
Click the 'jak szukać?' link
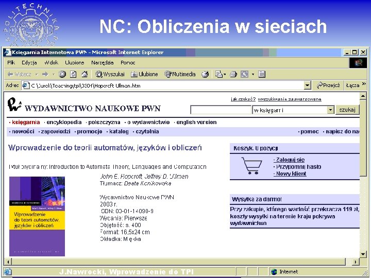point(243,99)
